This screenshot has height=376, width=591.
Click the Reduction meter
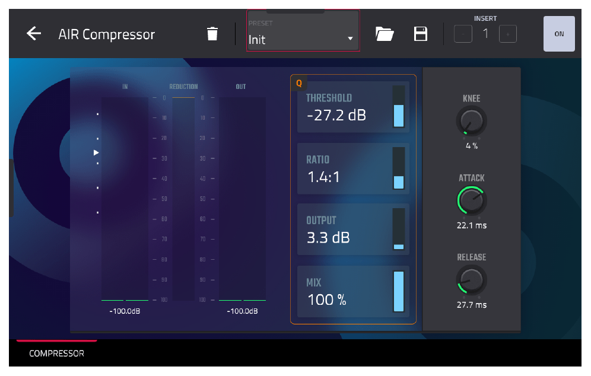(x=183, y=199)
